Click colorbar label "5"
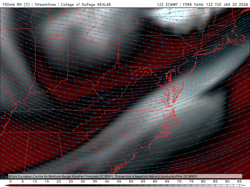Screen dimensions: 250x187 click(22, 181)
